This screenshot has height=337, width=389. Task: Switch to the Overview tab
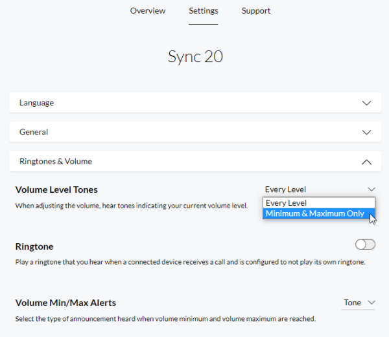(x=148, y=11)
